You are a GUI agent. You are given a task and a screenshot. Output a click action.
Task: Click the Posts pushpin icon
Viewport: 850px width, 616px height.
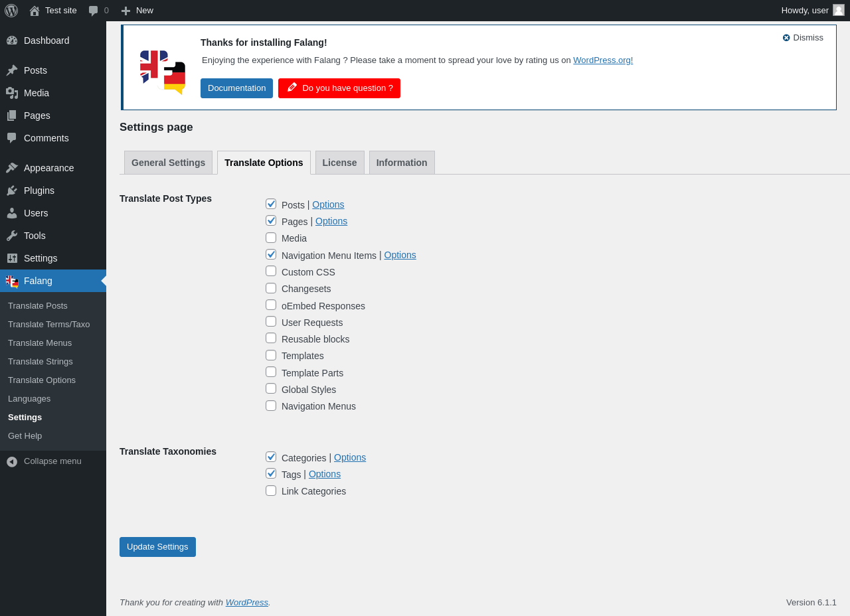coord(12,70)
